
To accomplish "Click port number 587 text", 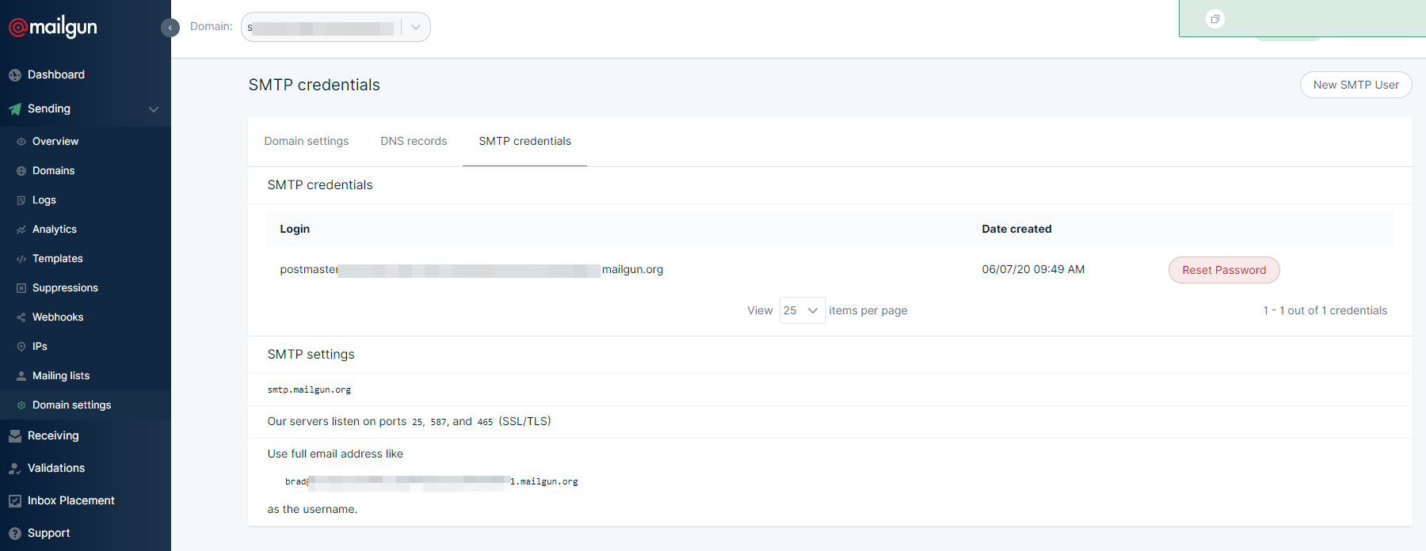I will pyautogui.click(x=438, y=422).
